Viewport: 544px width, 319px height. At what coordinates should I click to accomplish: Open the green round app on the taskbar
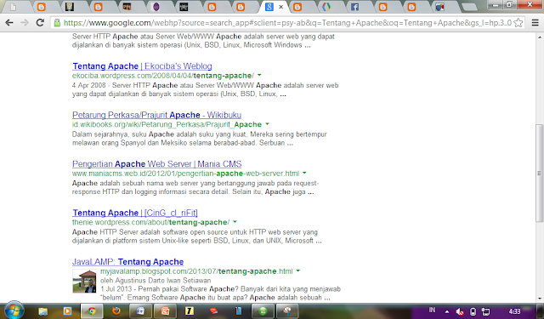tap(263, 311)
